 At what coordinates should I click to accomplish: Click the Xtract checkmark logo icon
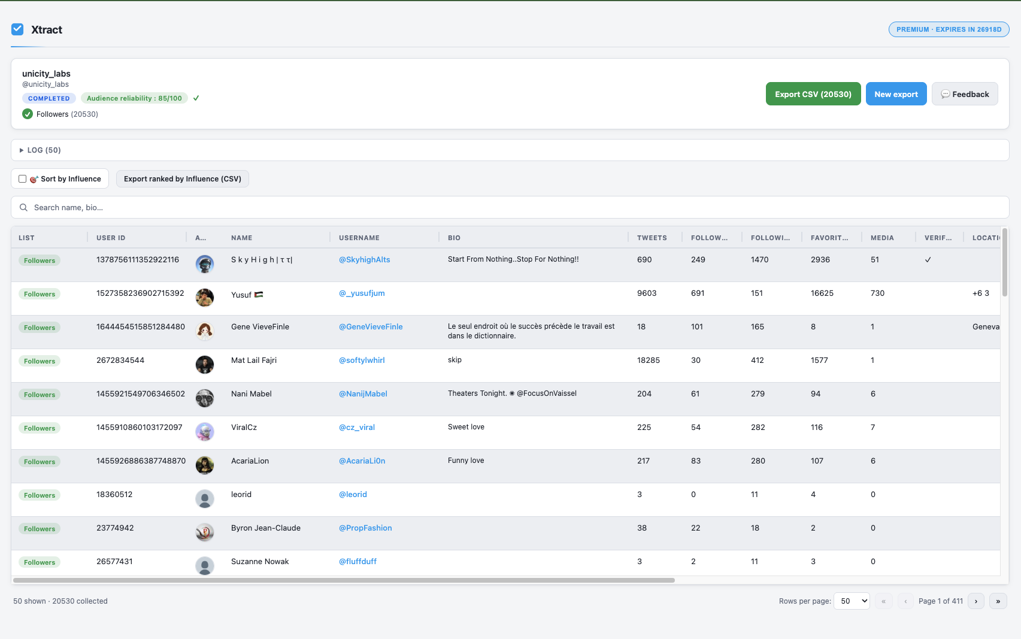point(17,29)
